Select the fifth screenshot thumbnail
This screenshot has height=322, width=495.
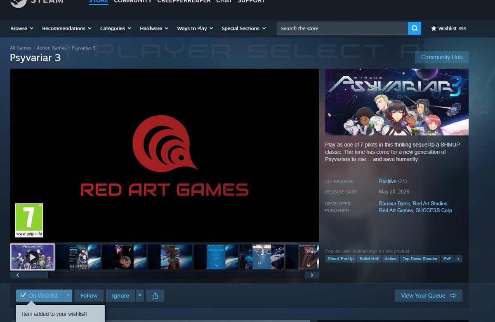coord(216,257)
